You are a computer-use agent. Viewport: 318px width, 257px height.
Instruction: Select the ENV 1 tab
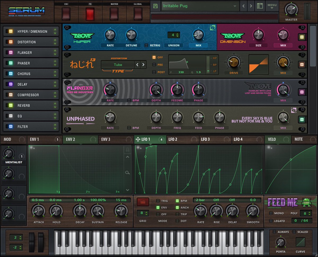(x=45, y=139)
